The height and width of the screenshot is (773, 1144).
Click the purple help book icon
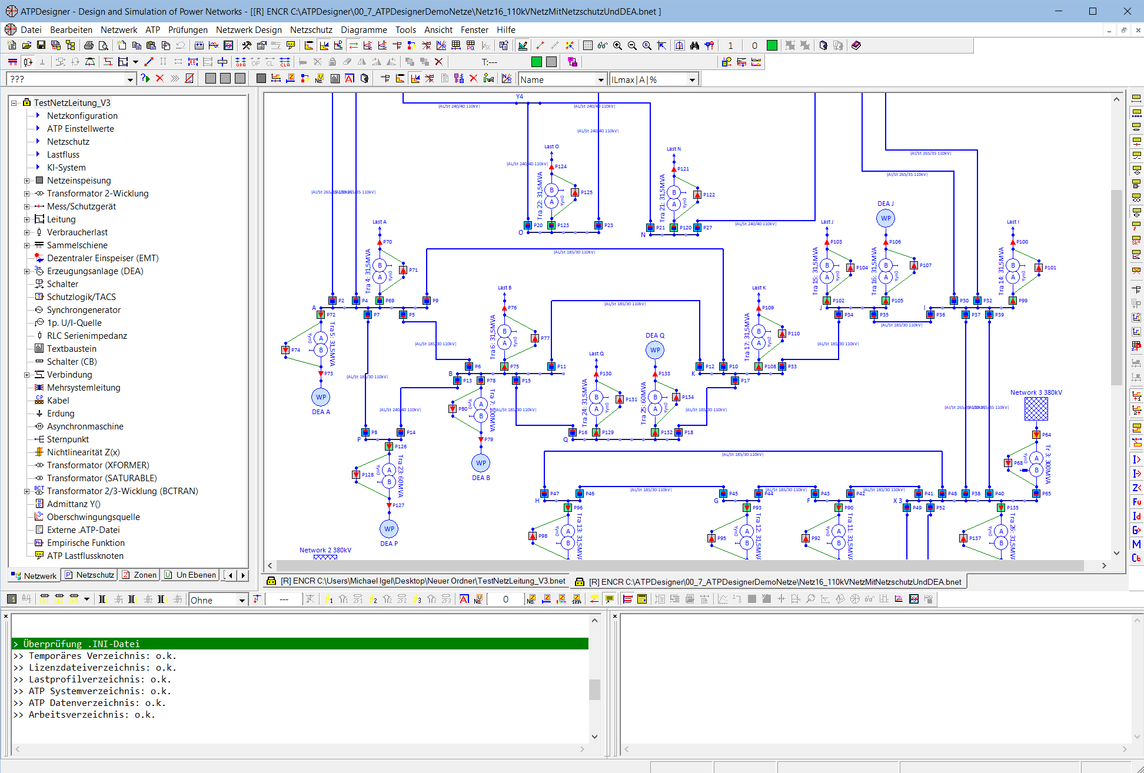click(x=856, y=45)
